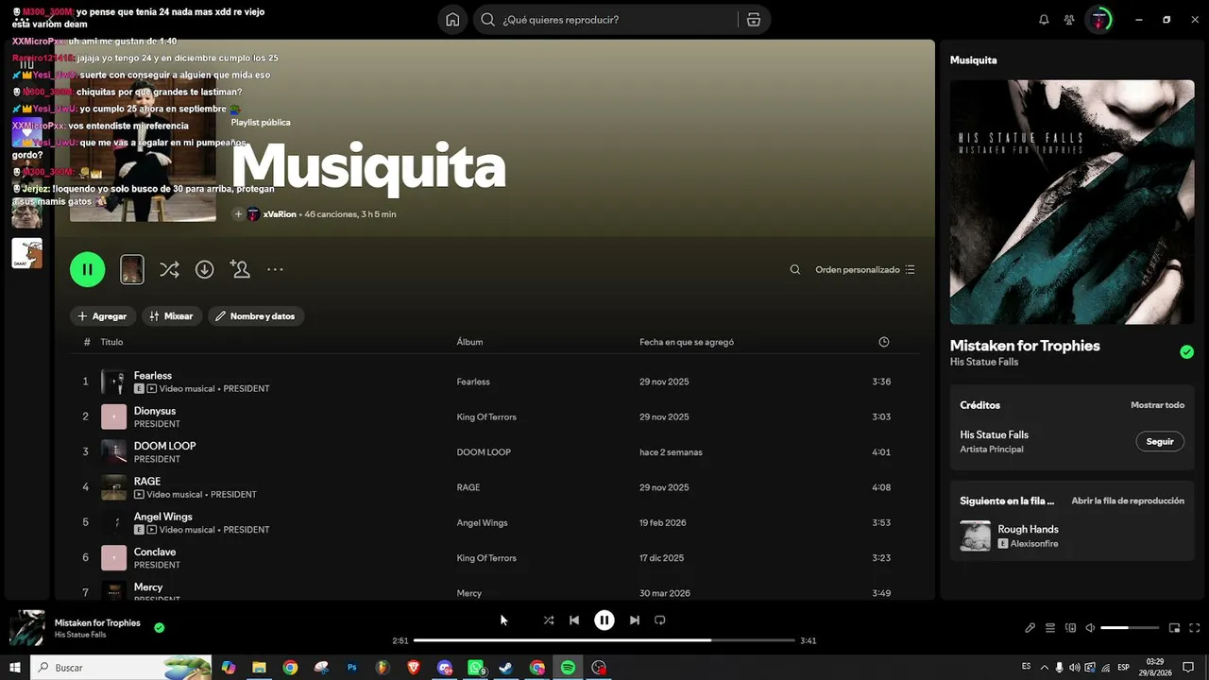
Task: Open the 'Mistaken for Trophies' album cover in sidebar
Action: coord(1072,202)
